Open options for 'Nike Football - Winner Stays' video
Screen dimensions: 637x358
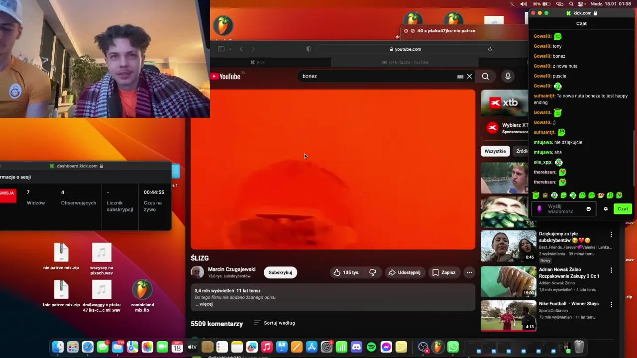click(x=611, y=304)
